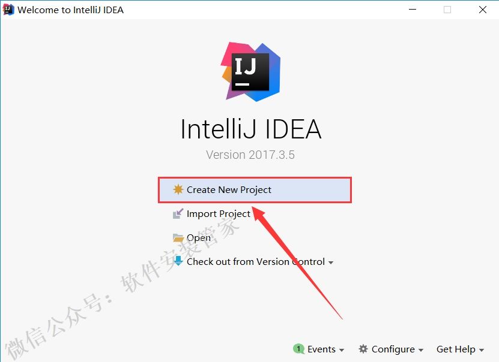This screenshot has height=362, width=499.
Task: Choose Import Project
Action: tap(219, 214)
